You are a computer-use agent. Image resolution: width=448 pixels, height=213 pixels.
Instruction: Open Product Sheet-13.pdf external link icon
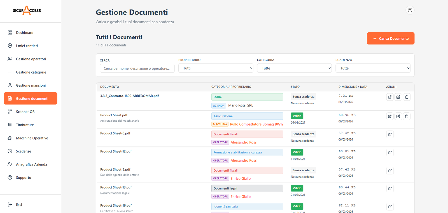(390, 189)
